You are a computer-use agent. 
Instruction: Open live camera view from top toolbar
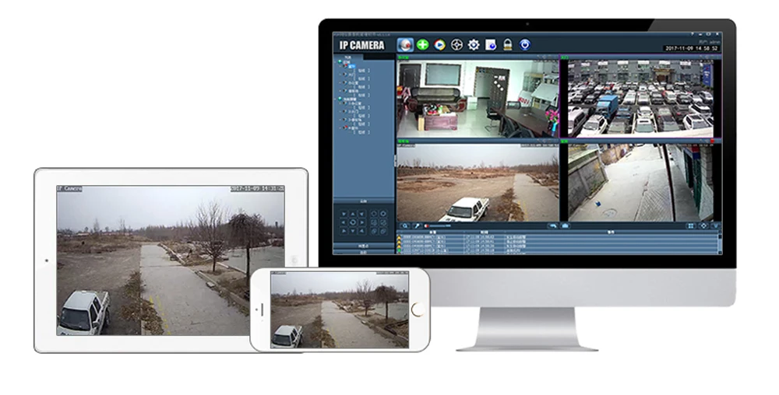(x=405, y=44)
